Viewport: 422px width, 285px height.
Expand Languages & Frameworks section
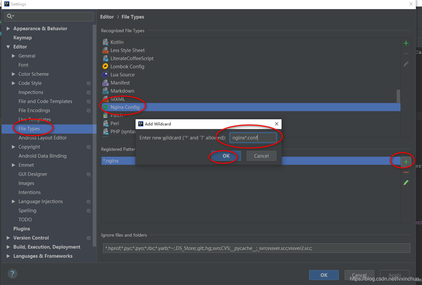8,256
